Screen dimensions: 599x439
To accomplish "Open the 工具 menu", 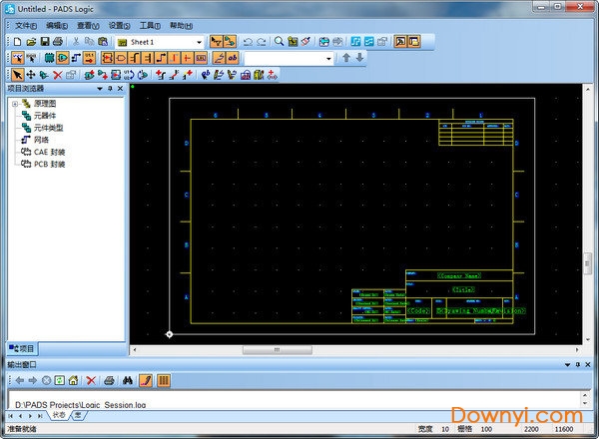I will pyautogui.click(x=149, y=25).
